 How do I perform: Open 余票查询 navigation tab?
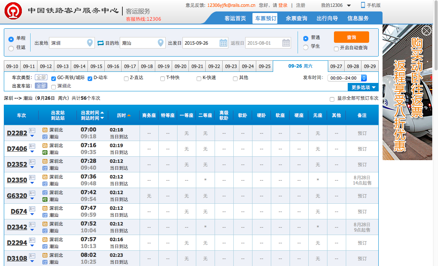(x=296, y=18)
